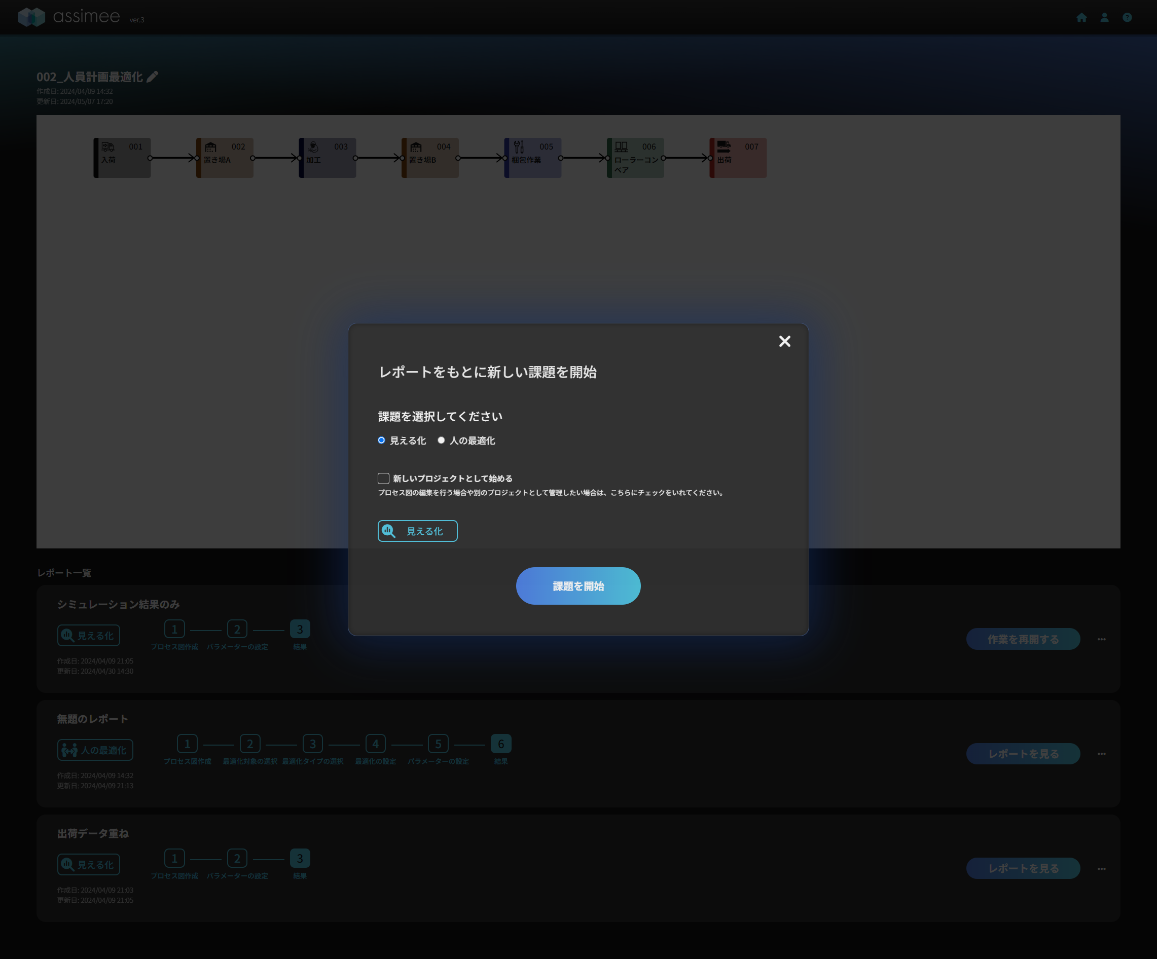Screen dimensions: 1157x959
Task: Open more options for 出荷データ重ね report
Action: pyautogui.click(x=1101, y=869)
